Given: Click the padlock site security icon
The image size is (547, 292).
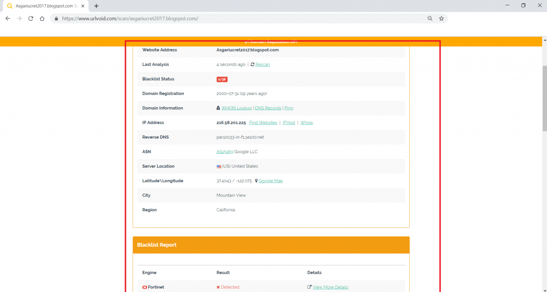Looking at the screenshot, I should click(x=56, y=19).
